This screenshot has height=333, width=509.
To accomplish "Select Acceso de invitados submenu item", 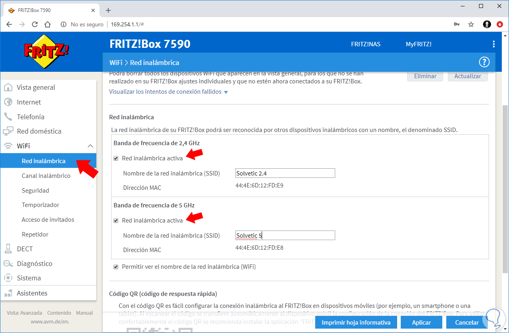I will pyautogui.click(x=48, y=220).
